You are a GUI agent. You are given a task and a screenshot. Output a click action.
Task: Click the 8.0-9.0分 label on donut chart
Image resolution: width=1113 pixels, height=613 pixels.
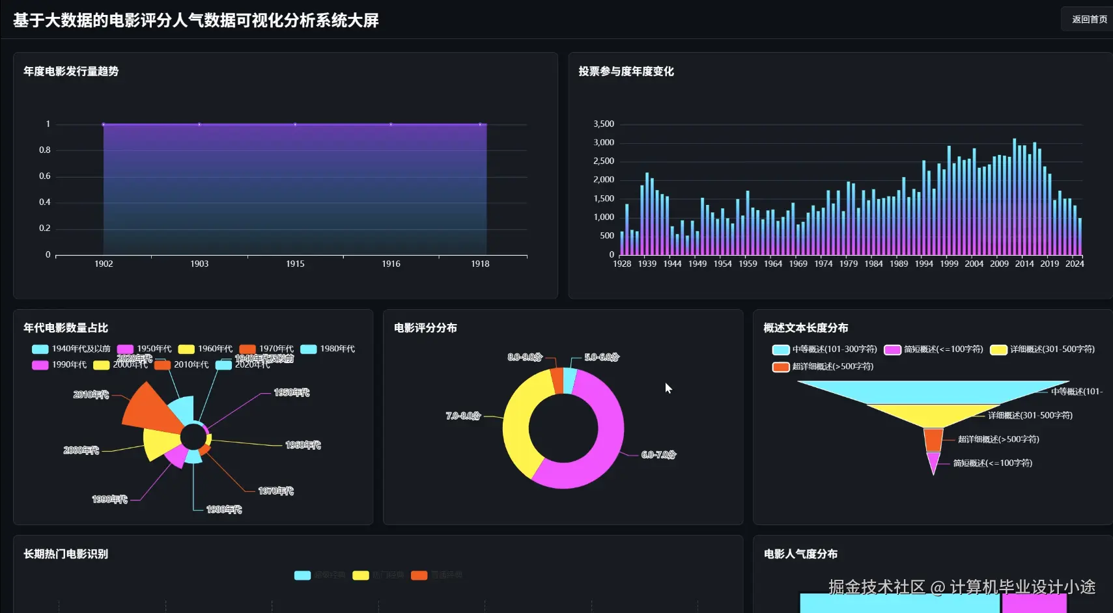point(525,357)
